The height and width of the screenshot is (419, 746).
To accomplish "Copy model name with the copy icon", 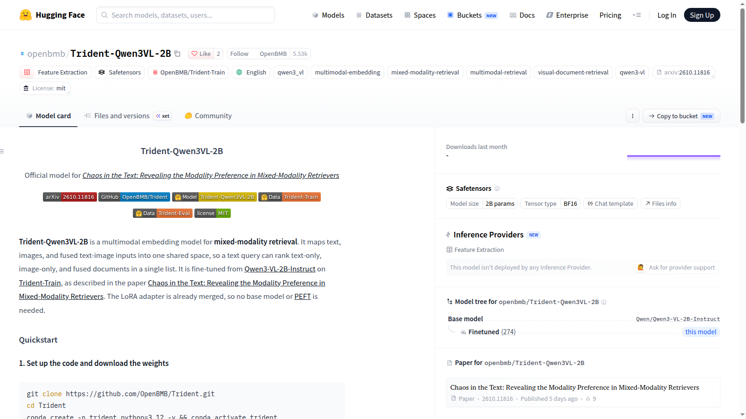I will pos(177,54).
